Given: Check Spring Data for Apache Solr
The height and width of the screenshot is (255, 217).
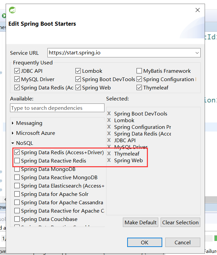Looking at the screenshot, I should point(17,194).
